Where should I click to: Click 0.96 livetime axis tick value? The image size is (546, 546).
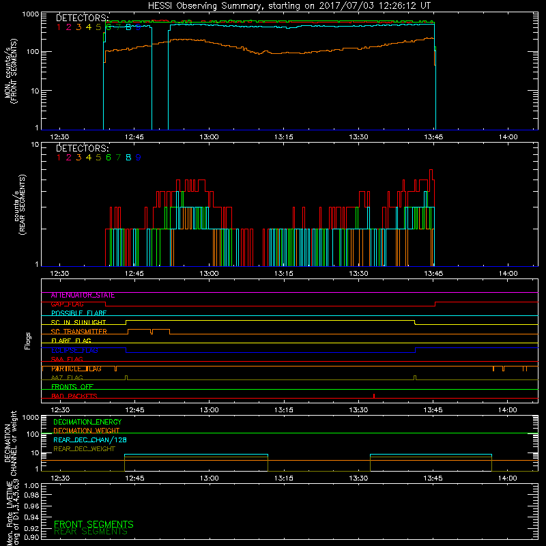click(31, 506)
